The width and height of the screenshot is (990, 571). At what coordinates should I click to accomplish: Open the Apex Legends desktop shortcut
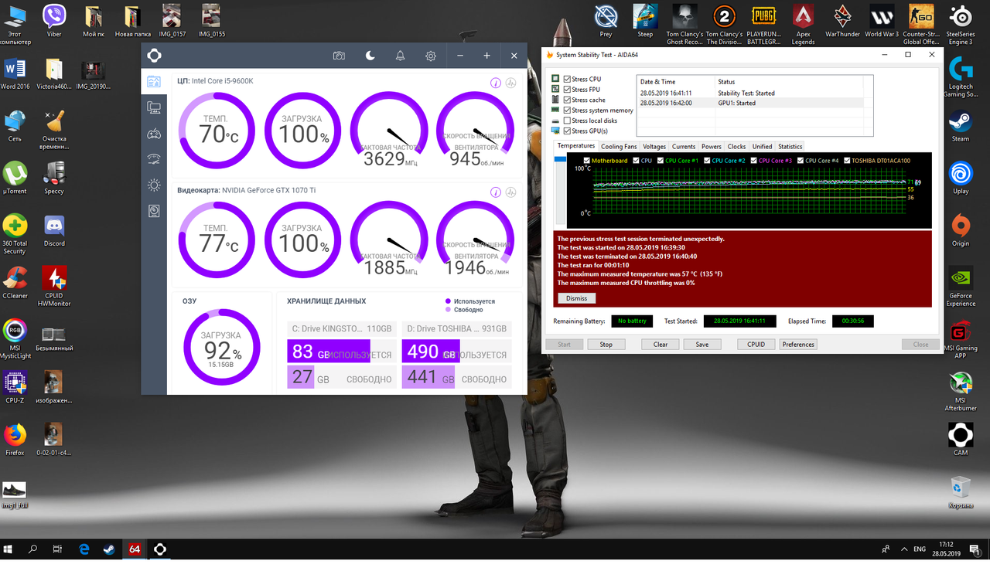click(803, 23)
